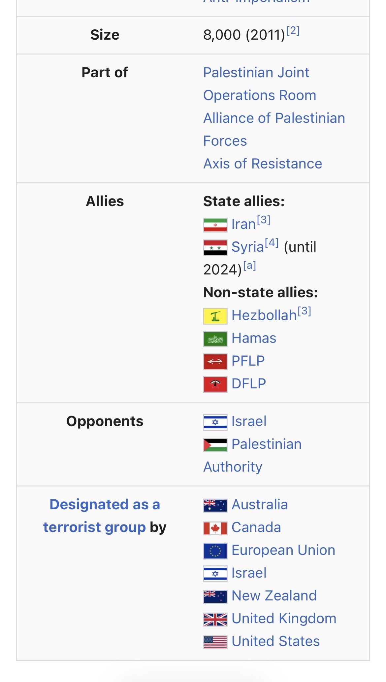
Task: Click the yellow Hezbollah flag icon
Action: (x=215, y=316)
